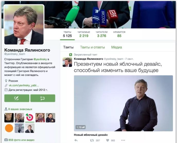This screenshot has width=177, height=143.
Task: Open the Медиа tab
Action: point(117,47)
